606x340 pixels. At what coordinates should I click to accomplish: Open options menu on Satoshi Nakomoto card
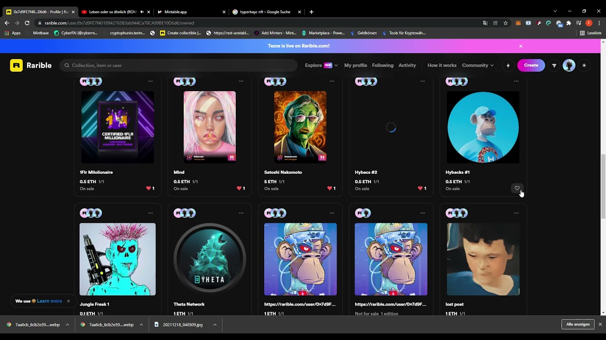332,81
